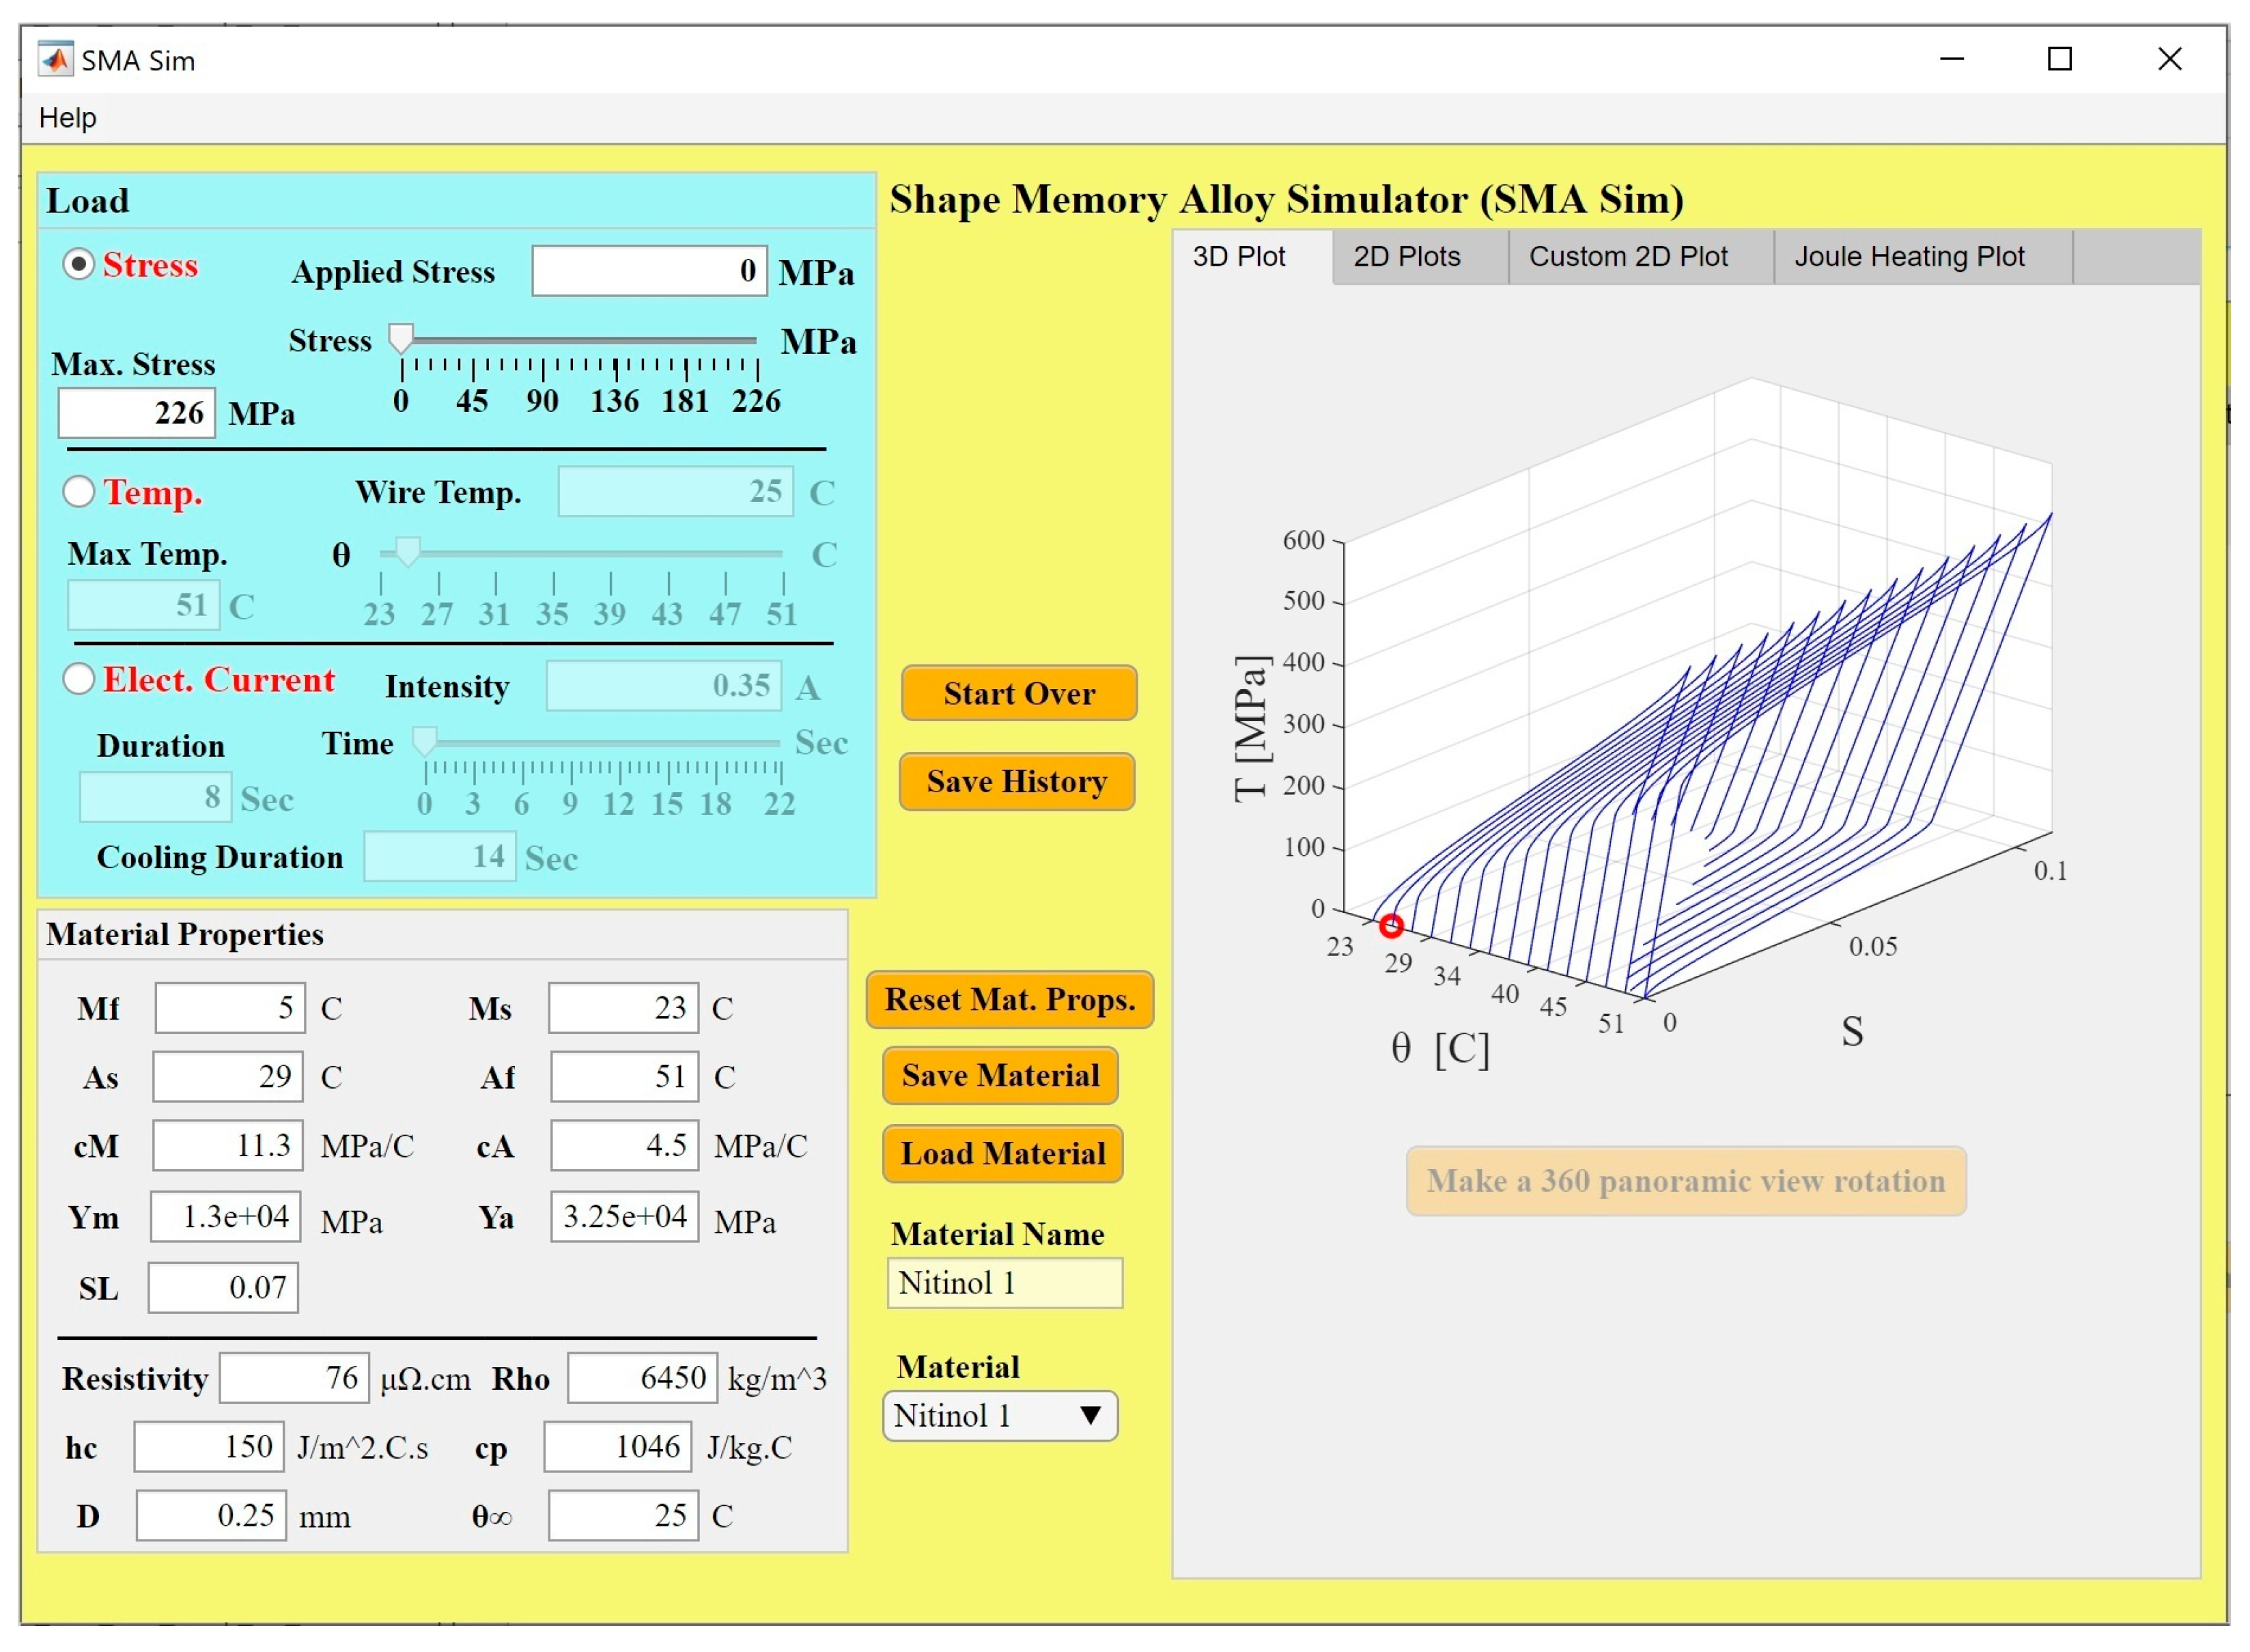Click the MATLAB app icon in title bar
The image size is (2250, 1652).
point(55,59)
